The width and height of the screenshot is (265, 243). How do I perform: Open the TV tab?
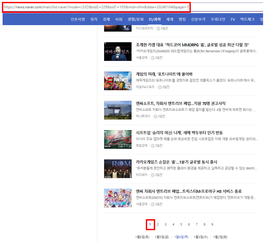point(233,19)
